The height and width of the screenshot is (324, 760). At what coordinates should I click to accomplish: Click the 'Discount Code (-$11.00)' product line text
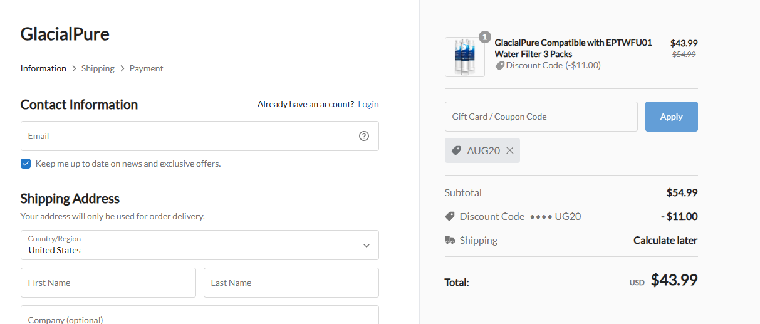coord(553,65)
